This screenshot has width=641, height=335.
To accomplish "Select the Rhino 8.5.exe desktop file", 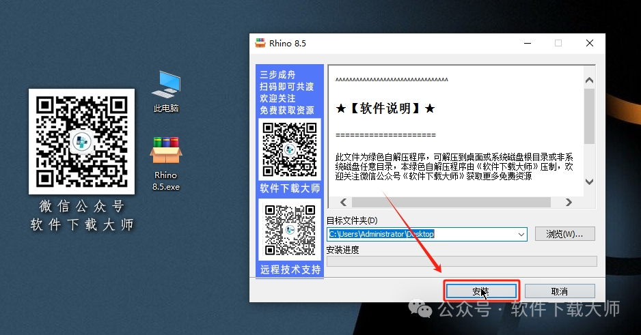I will (166, 164).
